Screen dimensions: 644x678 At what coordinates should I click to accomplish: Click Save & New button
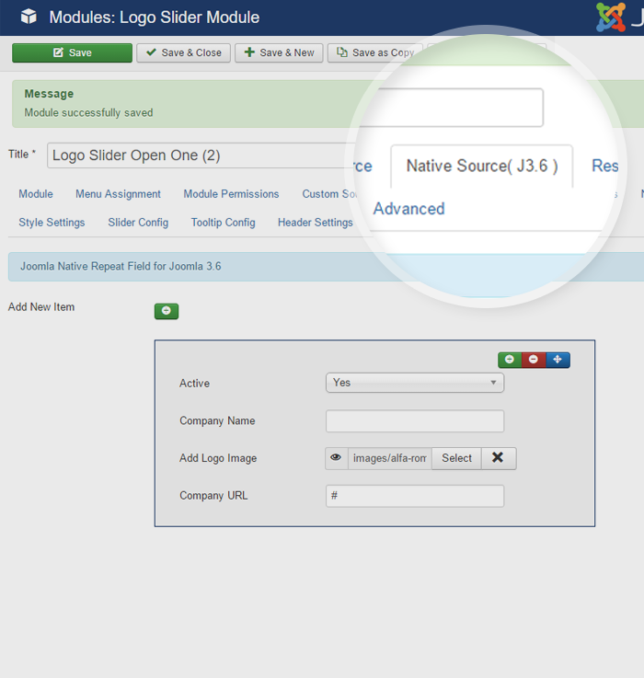(279, 52)
